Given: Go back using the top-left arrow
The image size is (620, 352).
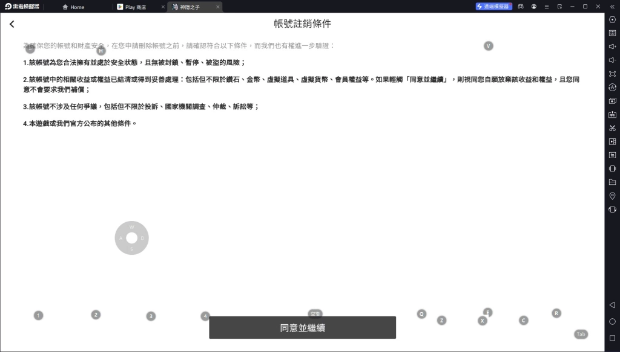Looking at the screenshot, I should [12, 24].
